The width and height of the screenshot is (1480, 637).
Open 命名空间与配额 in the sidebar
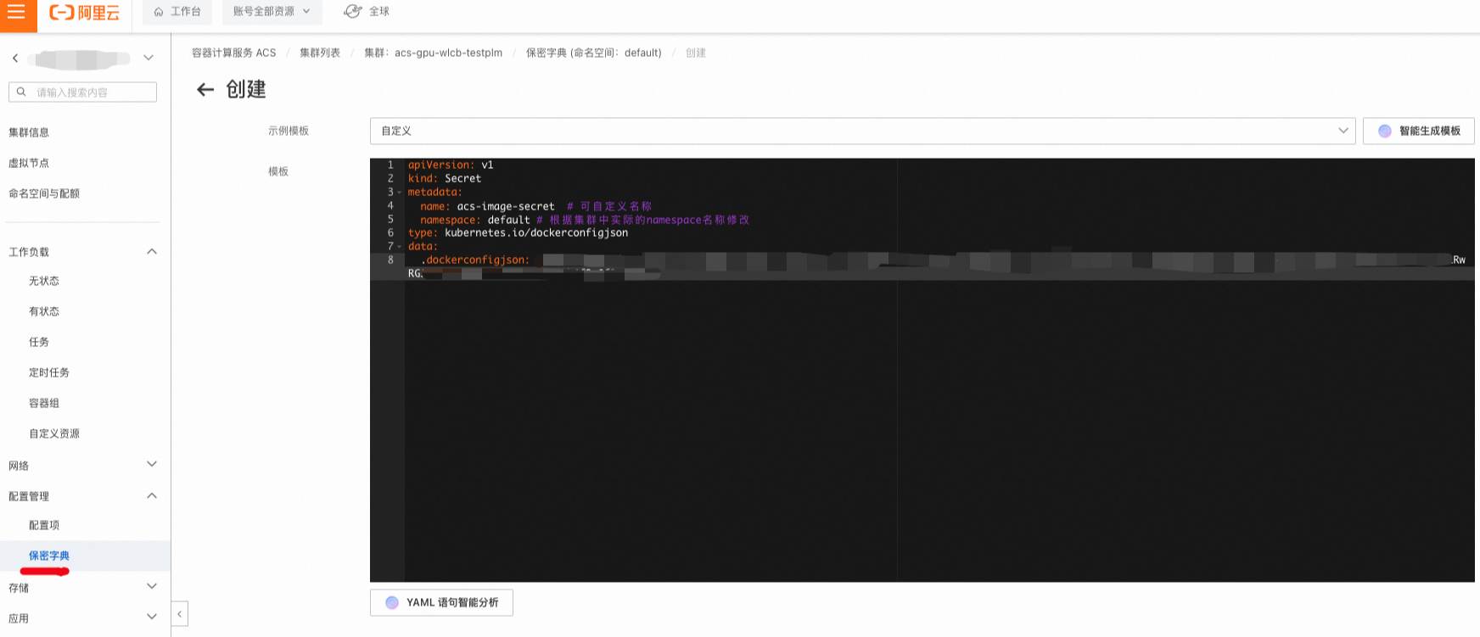click(44, 193)
